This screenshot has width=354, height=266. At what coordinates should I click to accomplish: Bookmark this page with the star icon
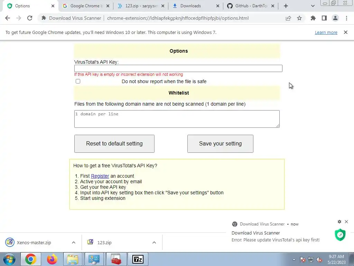[299, 18]
